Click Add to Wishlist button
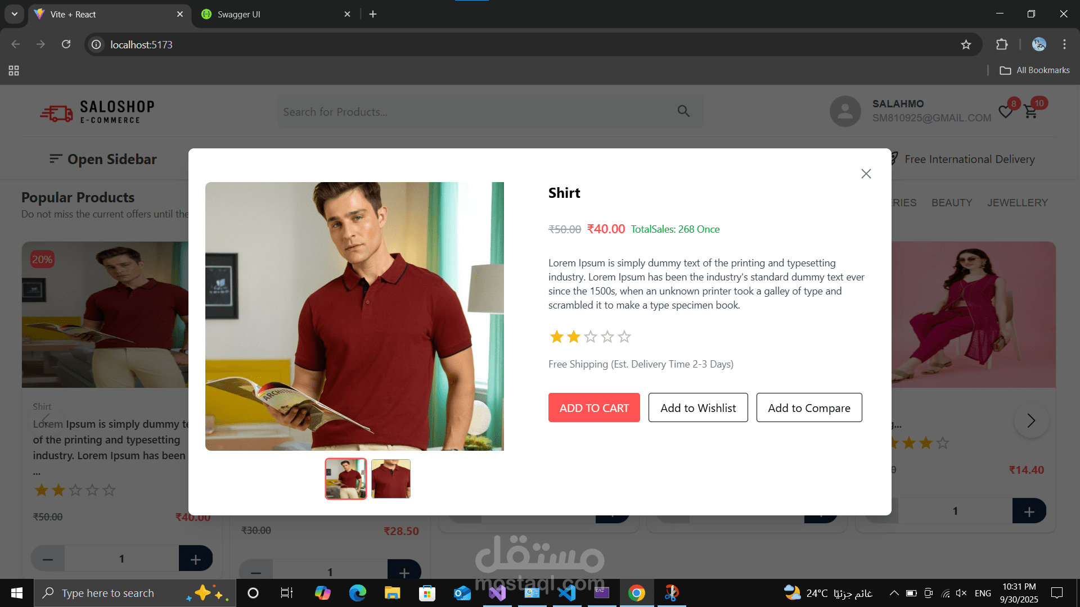The image size is (1080, 607). 698,408
